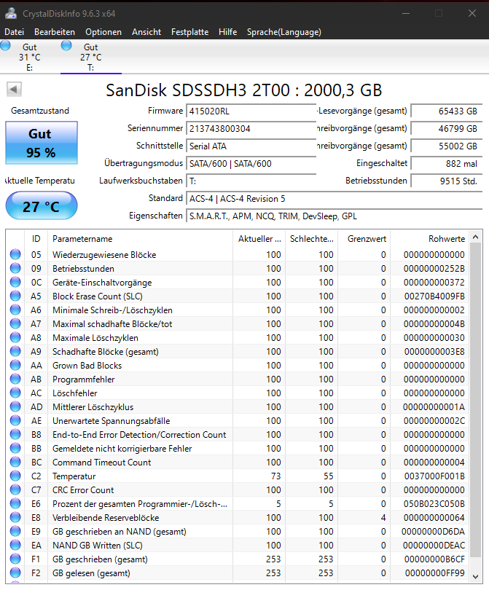Click the value 55002 GB
The height and width of the screenshot is (590, 489).
coord(447,146)
